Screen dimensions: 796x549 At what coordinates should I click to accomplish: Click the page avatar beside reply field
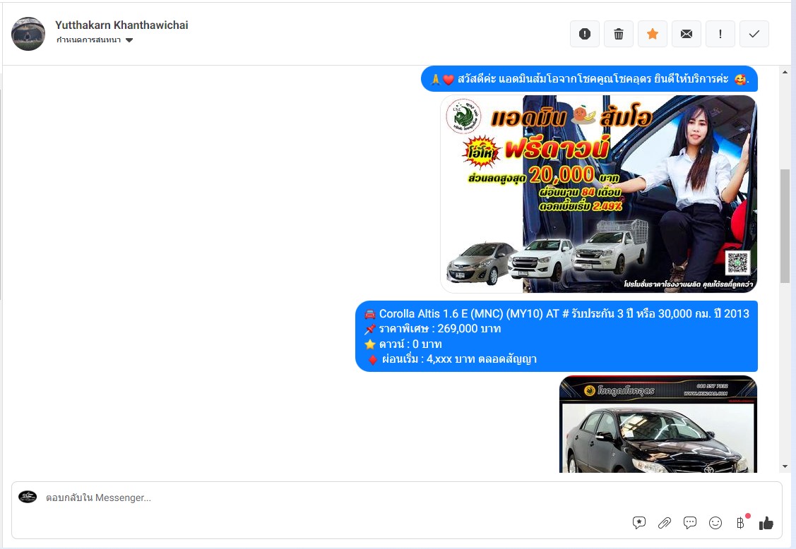click(x=28, y=496)
